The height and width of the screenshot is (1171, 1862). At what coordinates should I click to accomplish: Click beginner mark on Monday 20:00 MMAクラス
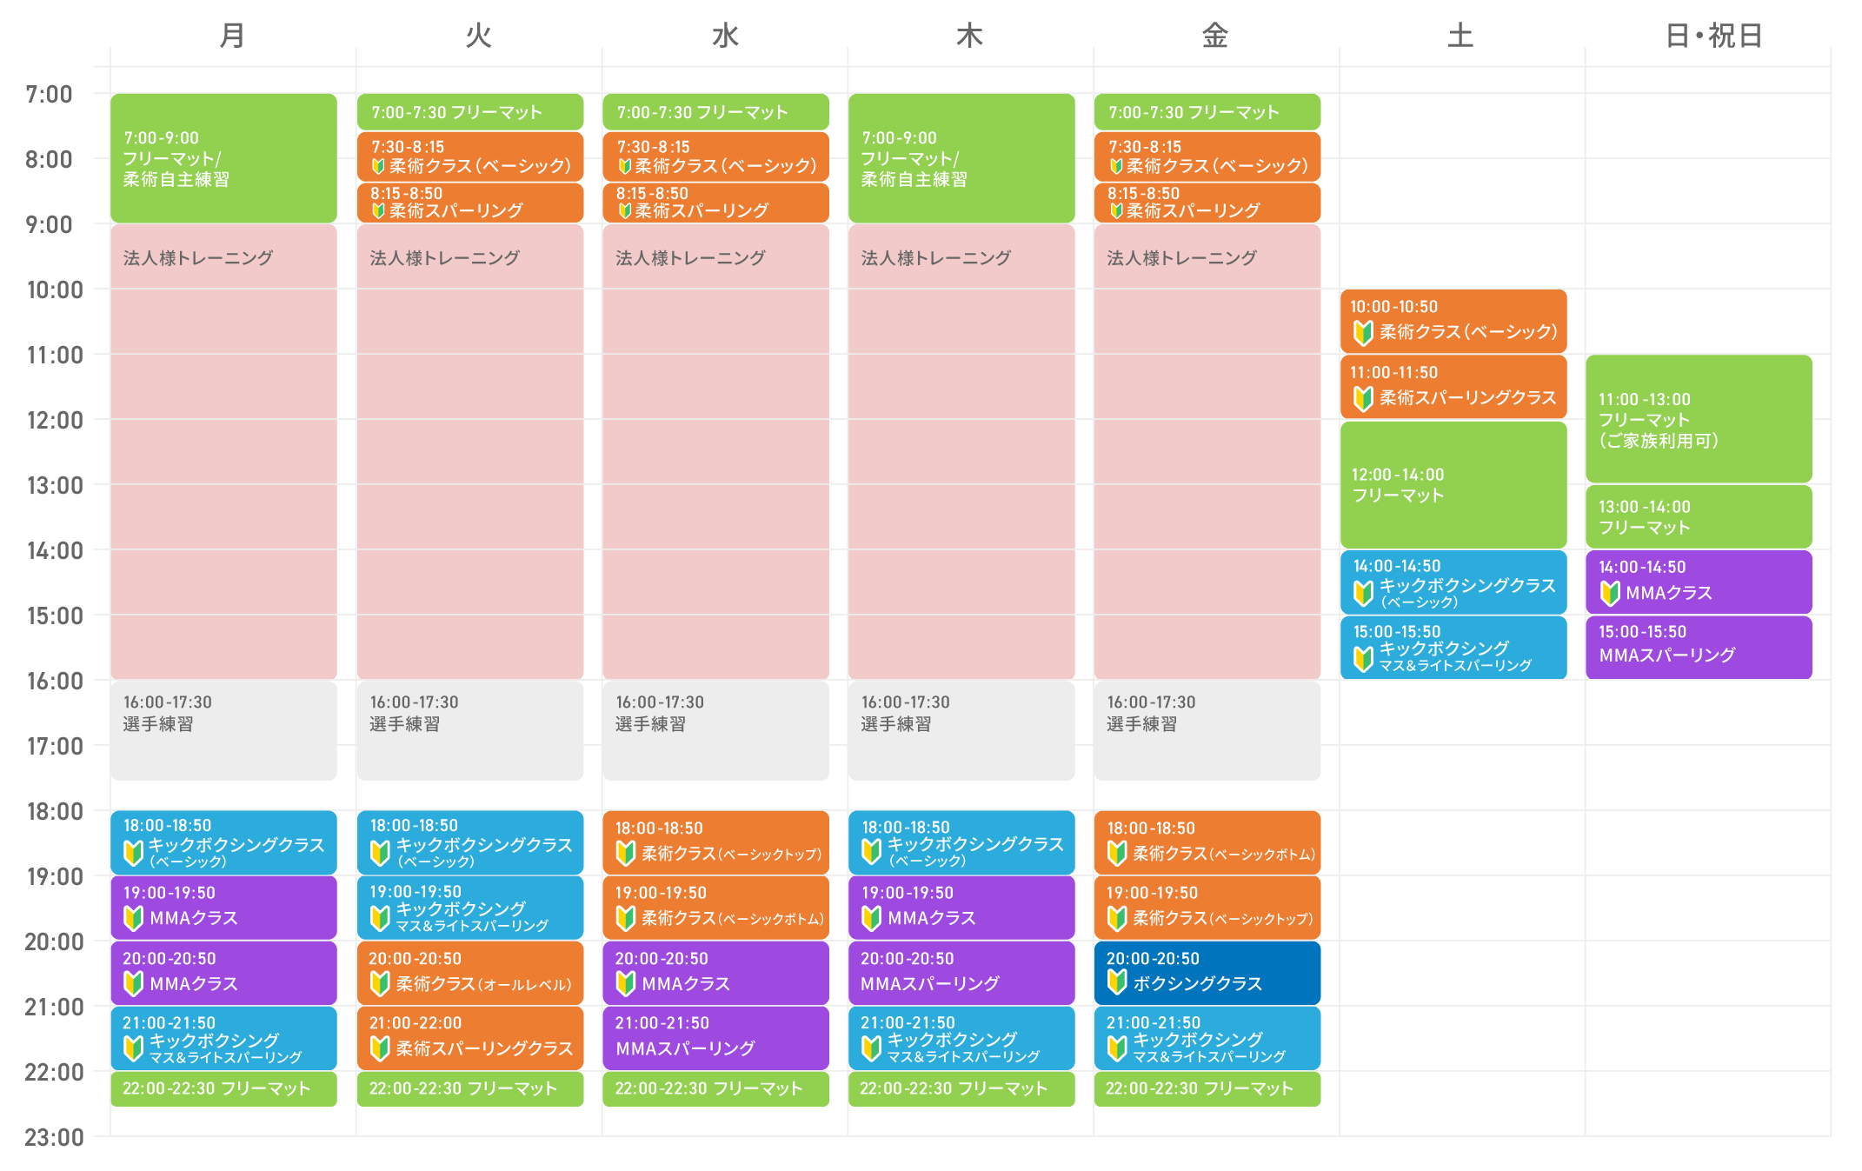133,984
